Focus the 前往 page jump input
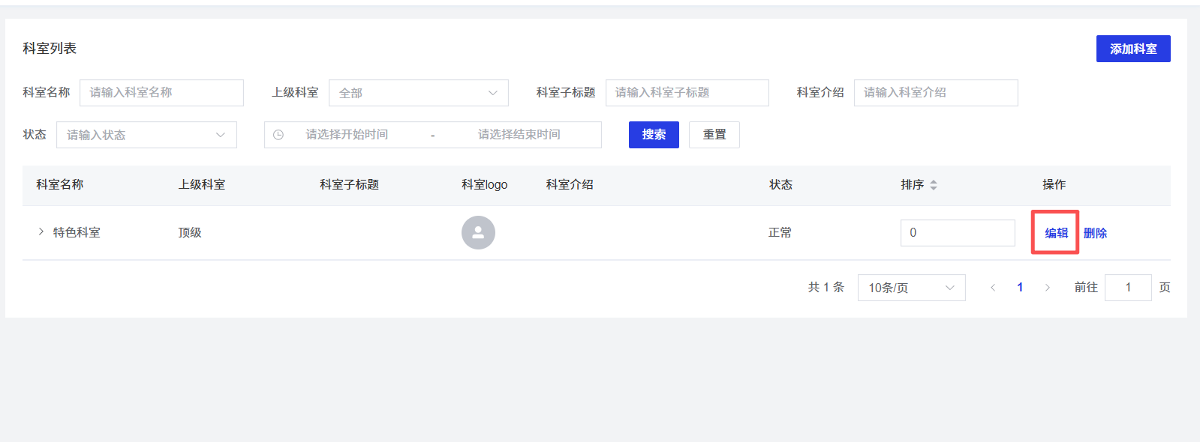Viewport: 1200px width, 442px height. (x=1128, y=288)
